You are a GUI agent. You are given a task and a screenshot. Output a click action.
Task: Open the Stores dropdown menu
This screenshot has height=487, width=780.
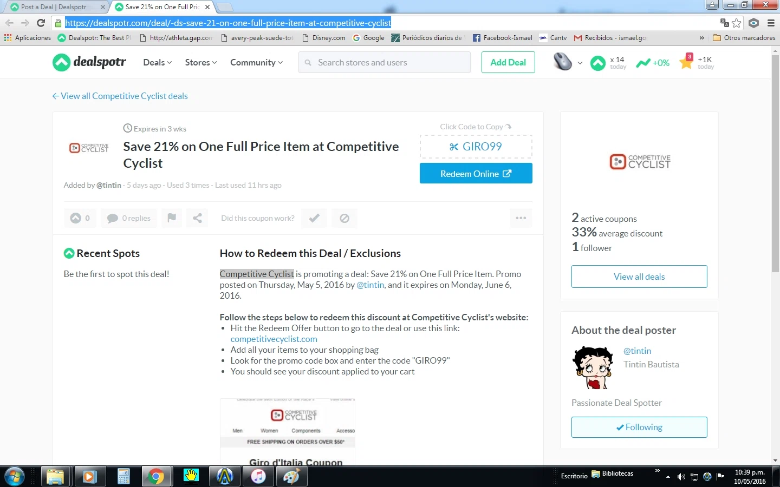click(201, 62)
